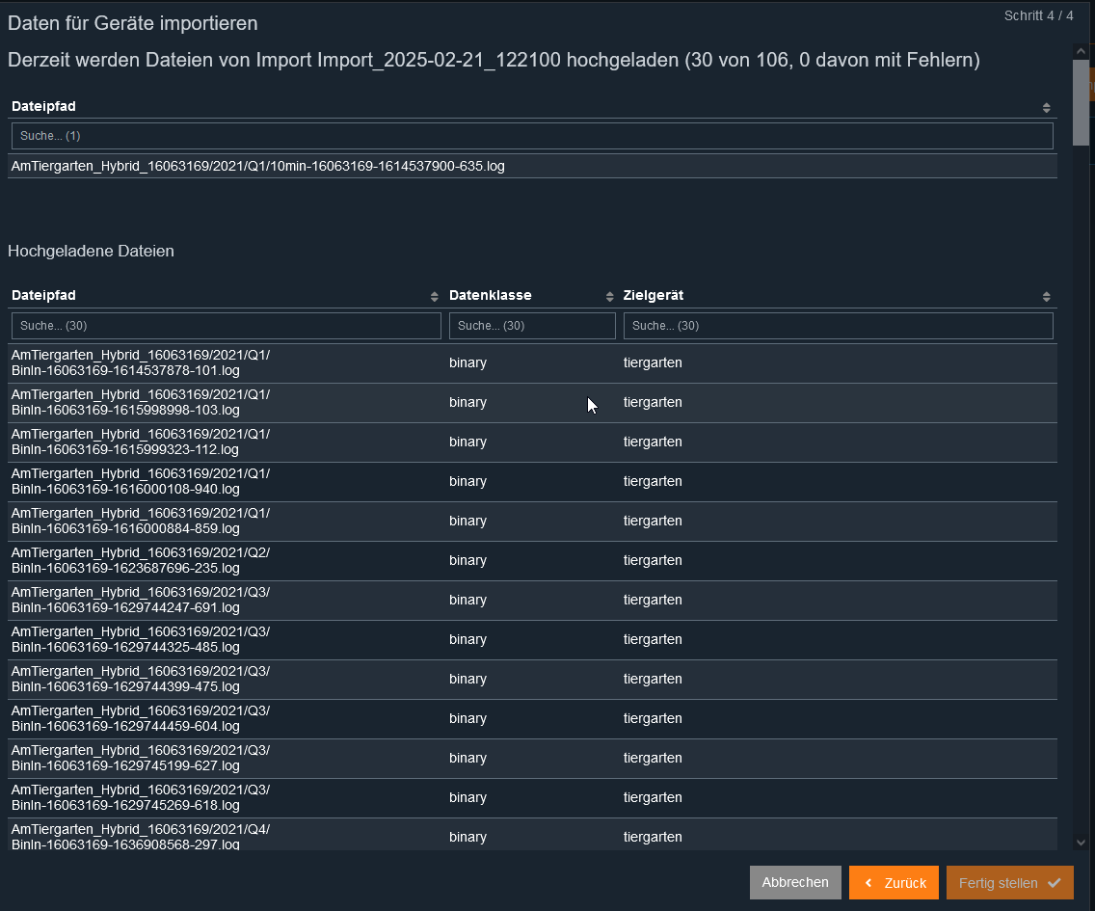Click the Zielgerät search filter field
Viewport: 1095px width, 911px height.
pyautogui.click(x=838, y=326)
